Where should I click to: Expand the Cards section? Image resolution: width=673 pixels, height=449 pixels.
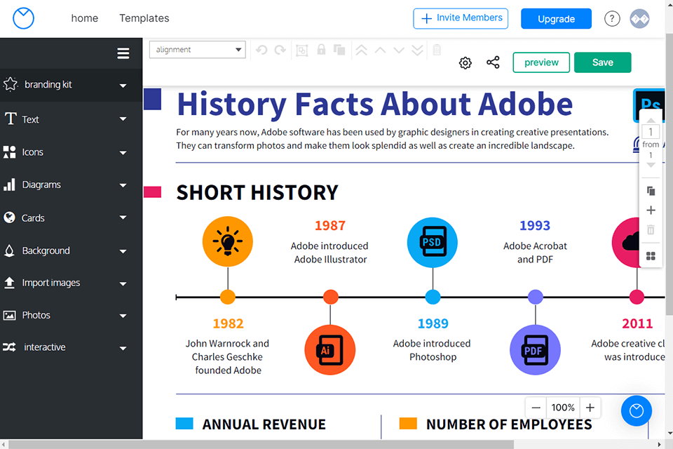tap(71, 218)
